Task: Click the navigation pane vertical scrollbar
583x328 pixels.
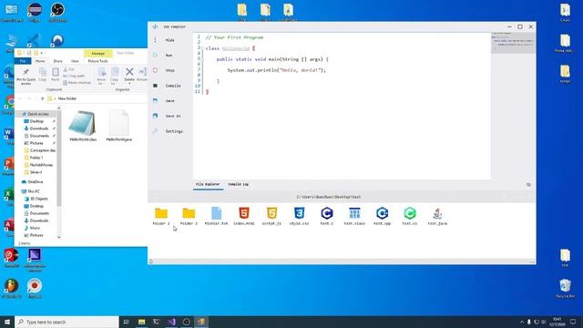Action: click(59, 159)
